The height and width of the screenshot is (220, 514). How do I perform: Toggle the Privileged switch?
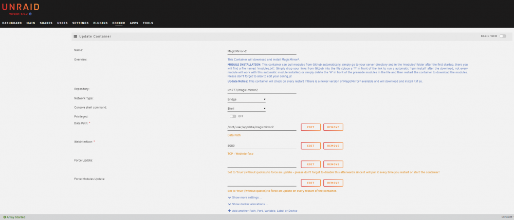pyautogui.click(x=233, y=116)
